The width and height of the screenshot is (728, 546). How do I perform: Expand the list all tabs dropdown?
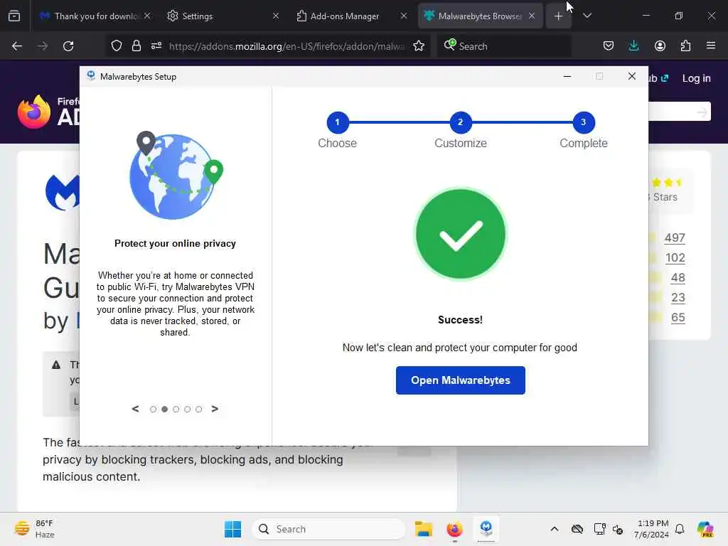(x=587, y=16)
